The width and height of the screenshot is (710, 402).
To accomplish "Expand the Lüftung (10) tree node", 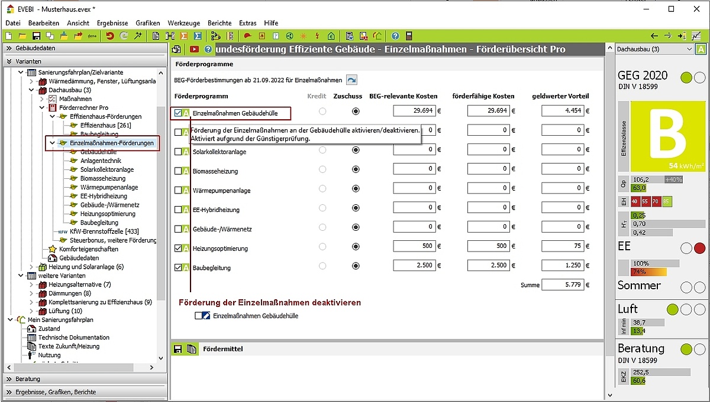I will click(32, 311).
